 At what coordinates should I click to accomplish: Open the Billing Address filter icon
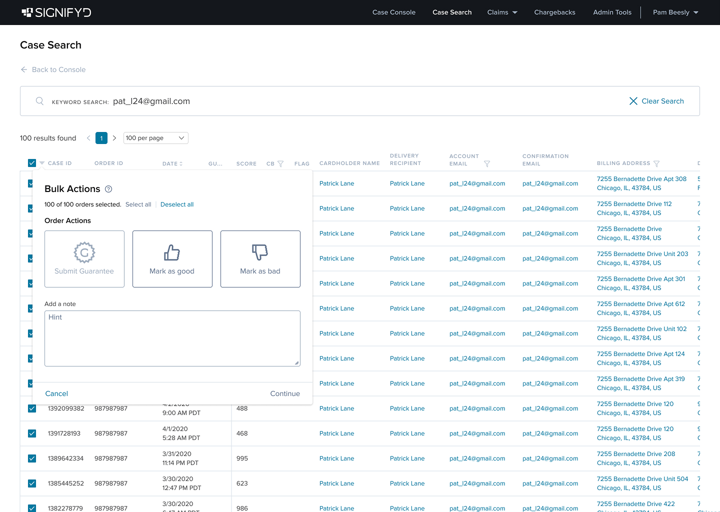pos(656,163)
